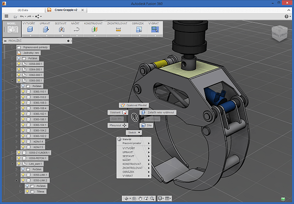Select Materiál in context menu

tap(134, 139)
